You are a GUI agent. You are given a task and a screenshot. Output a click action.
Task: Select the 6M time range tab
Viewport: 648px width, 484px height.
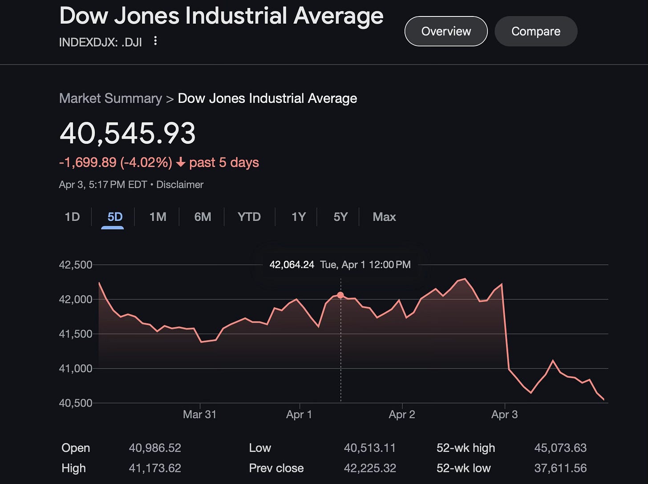[x=202, y=217]
